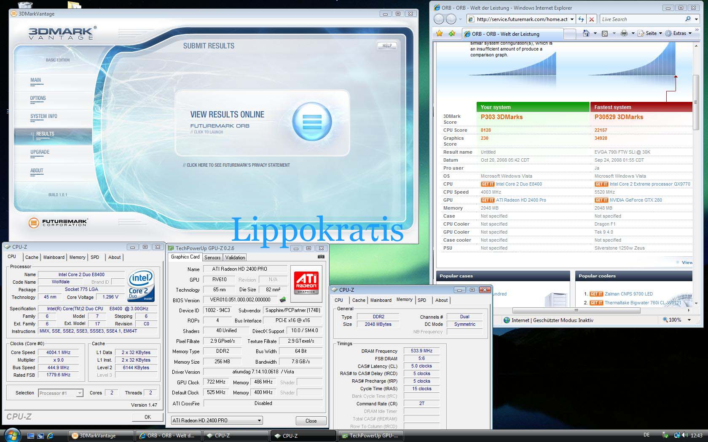The width and height of the screenshot is (708, 442).
Task: Open the SPD tab in the CPU-Z memory window
Action: pos(422,300)
